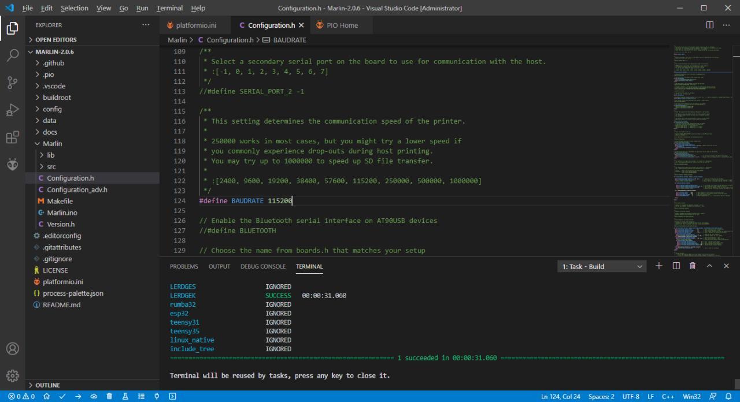The width and height of the screenshot is (740, 402).
Task: Open the PlatformIO New Terminal icon in the status bar
Action: [x=172, y=397]
